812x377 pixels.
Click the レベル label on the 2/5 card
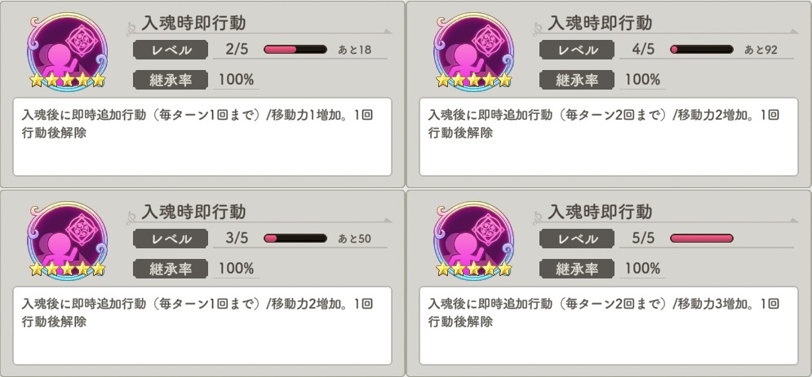coord(172,50)
